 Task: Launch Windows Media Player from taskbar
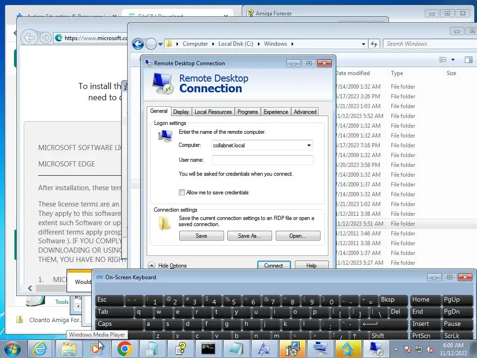coord(96,349)
